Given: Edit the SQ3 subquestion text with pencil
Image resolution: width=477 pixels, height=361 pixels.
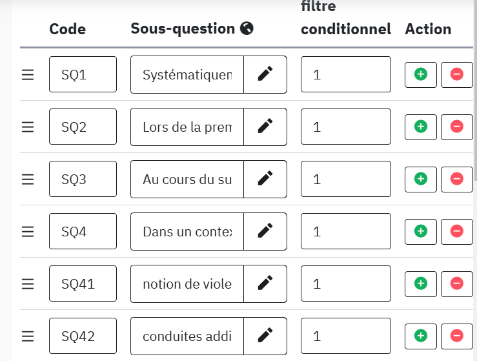Looking at the screenshot, I should point(265,180).
